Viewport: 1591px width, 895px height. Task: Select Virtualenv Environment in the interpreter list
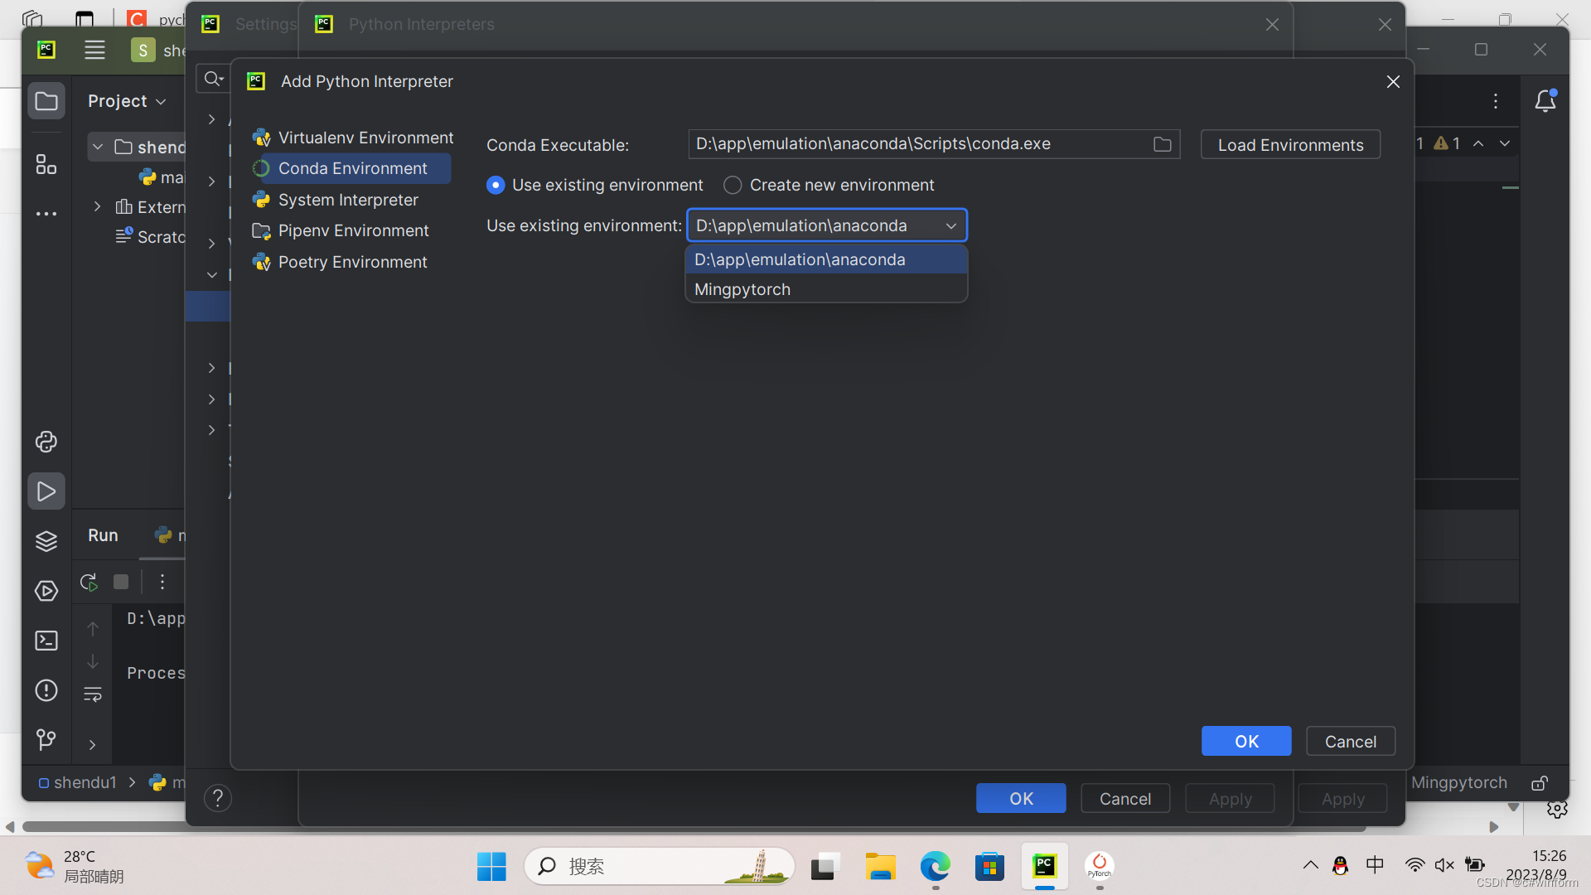point(365,138)
